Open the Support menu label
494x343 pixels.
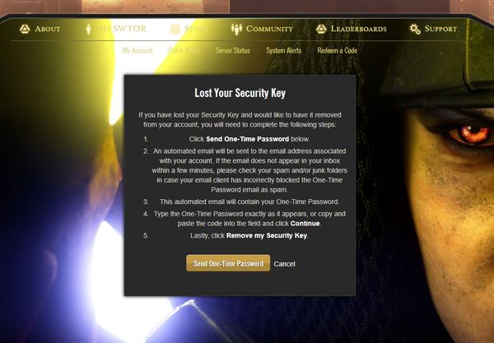pyautogui.click(x=440, y=29)
